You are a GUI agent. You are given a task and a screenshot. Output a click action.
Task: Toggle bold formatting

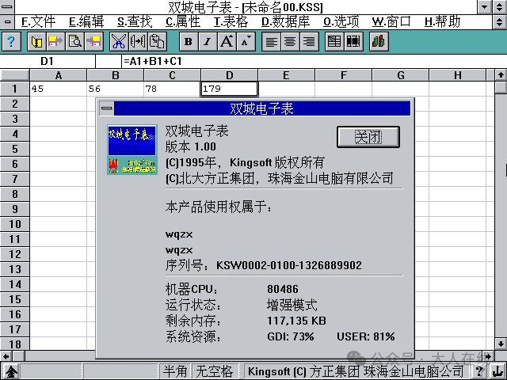189,42
